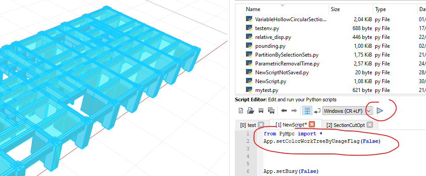Click the Python icon of PartitionBySelectionSets.py

pos(249,54)
